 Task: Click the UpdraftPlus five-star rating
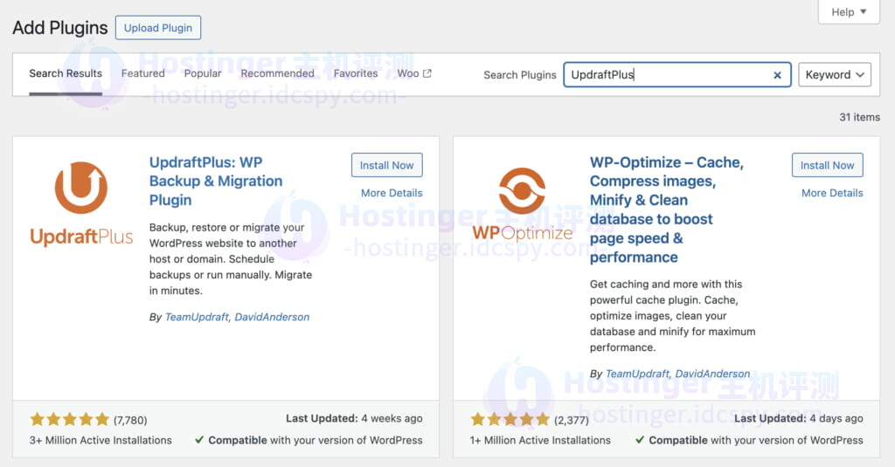tap(70, 419)
